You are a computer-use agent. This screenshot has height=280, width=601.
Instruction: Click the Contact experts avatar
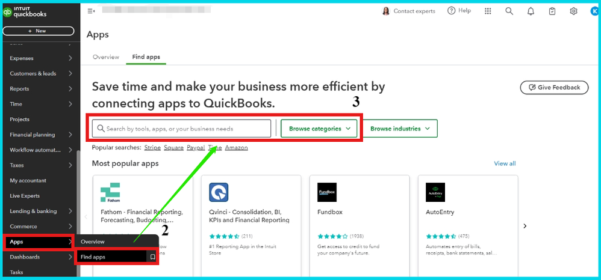coord(386,11)
